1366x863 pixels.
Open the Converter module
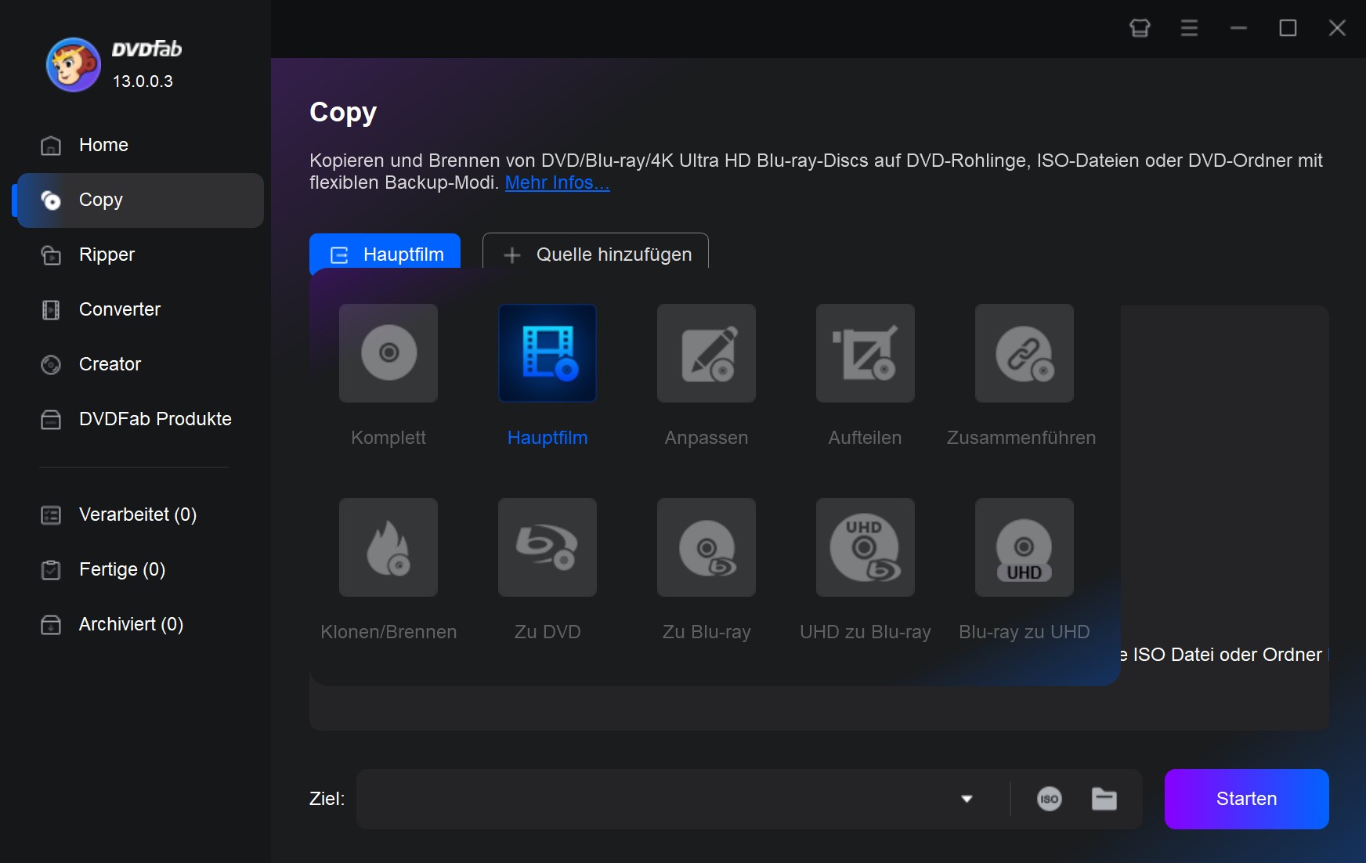click(x=140, y=309)
